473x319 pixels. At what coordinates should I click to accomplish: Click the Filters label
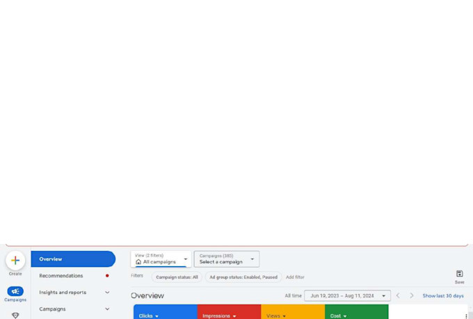(x=137, y=275)
